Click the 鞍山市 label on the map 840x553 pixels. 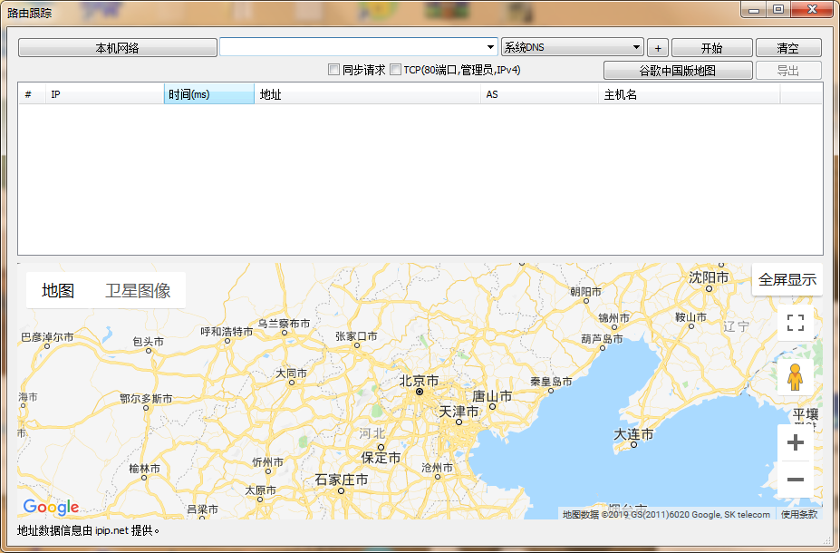point(691,316)
